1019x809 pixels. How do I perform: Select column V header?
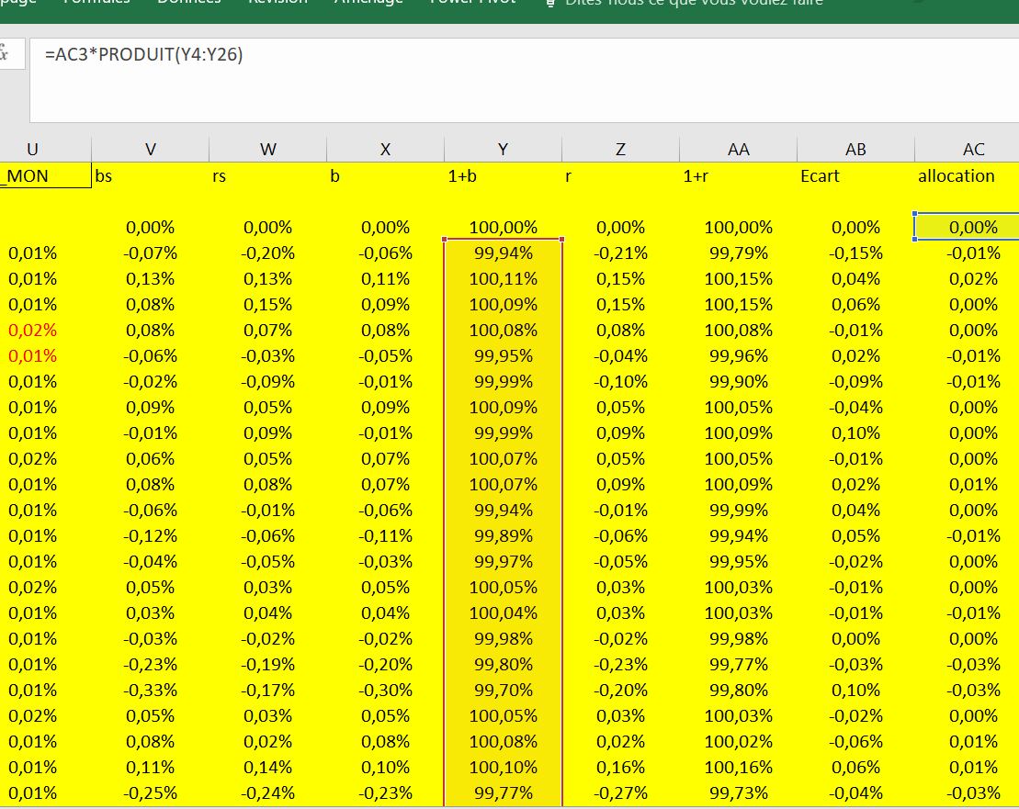[150, 150]
